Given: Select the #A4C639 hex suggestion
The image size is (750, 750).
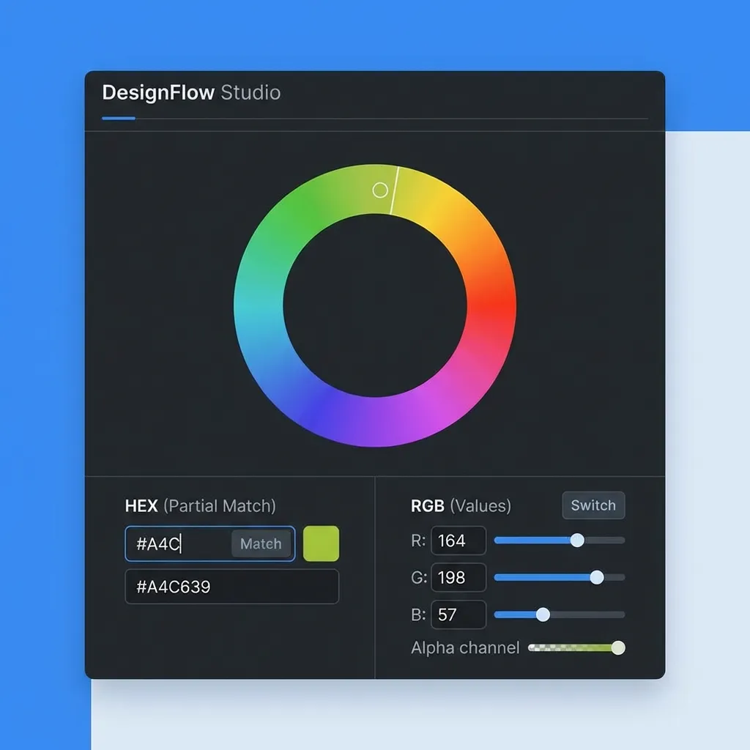Looking at the screenshot, I should pyautogui.click(x=231, y=586).
